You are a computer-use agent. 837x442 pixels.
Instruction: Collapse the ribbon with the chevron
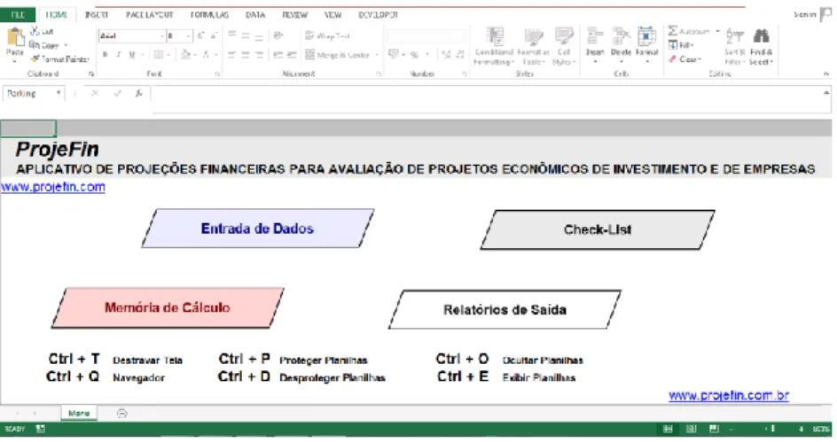826,74
